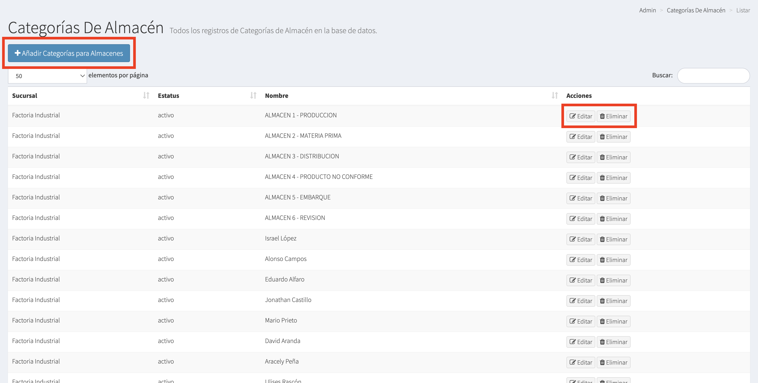Delete the David Aranda row
Screen dimensions: 758x383
point(613,342)
